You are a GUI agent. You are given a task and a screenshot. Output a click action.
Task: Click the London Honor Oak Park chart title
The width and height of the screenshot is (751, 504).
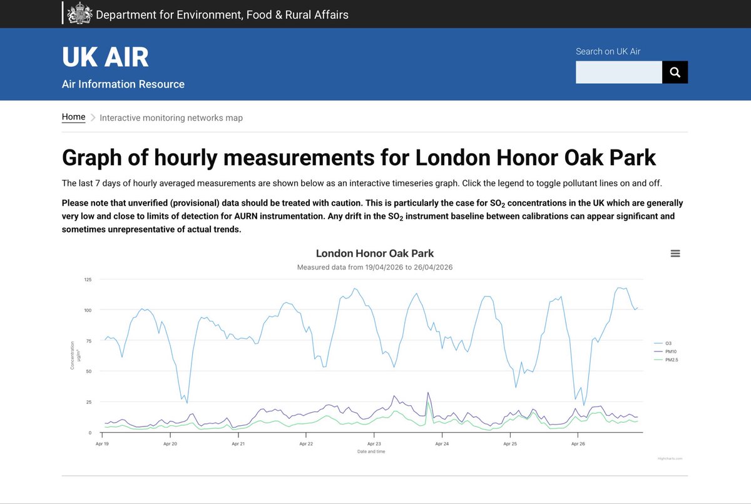375,253
